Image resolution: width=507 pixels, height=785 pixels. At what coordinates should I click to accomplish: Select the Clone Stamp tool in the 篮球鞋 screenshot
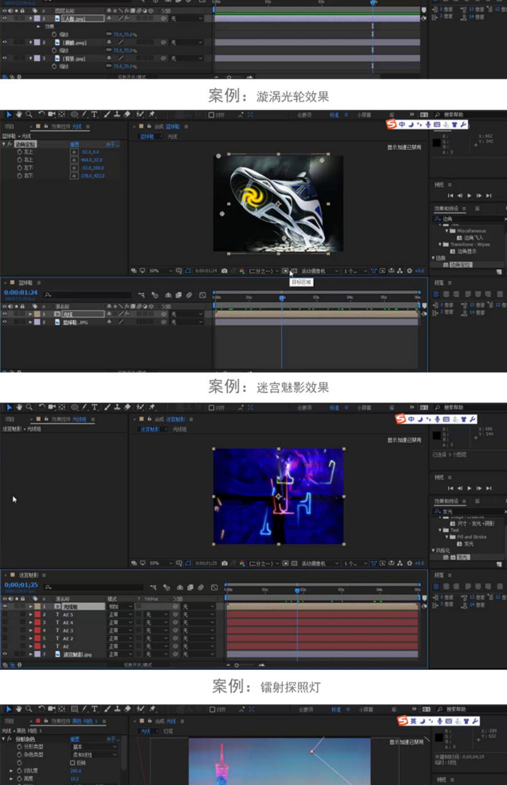[117, 114]
